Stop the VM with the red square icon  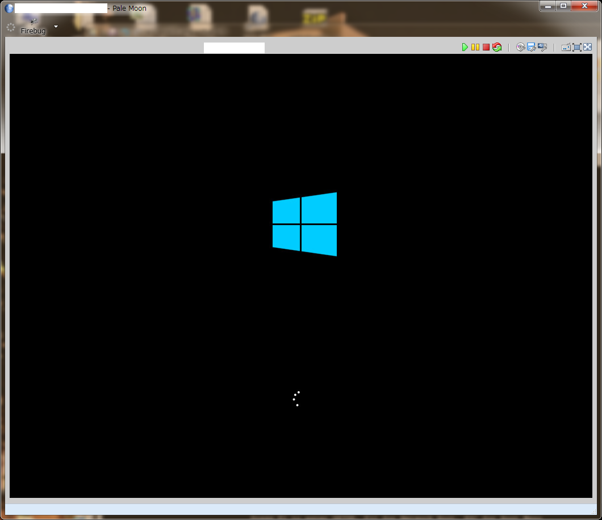pyautogui.click(x=486, y=47)
